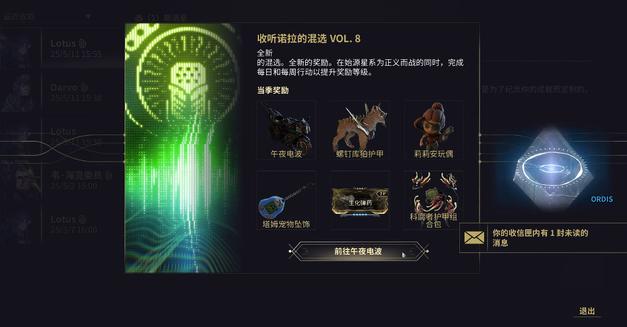Viewport: 627px width, 327px height.
Task: Click the envelope icon in the unread message notification
Action: coord(474,238)
